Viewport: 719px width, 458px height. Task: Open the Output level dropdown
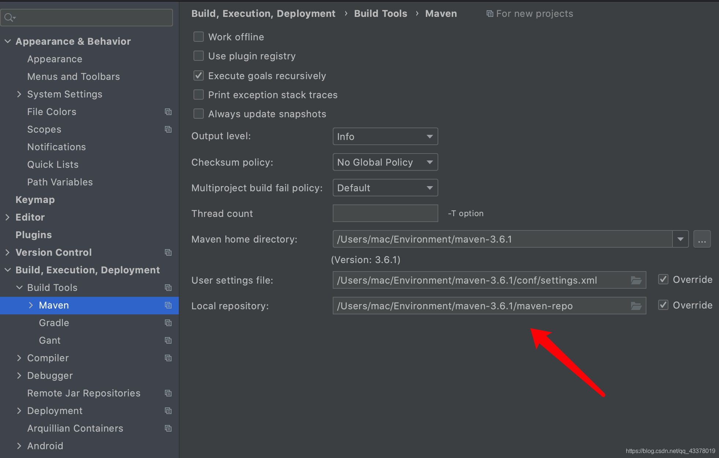(385, 136)
